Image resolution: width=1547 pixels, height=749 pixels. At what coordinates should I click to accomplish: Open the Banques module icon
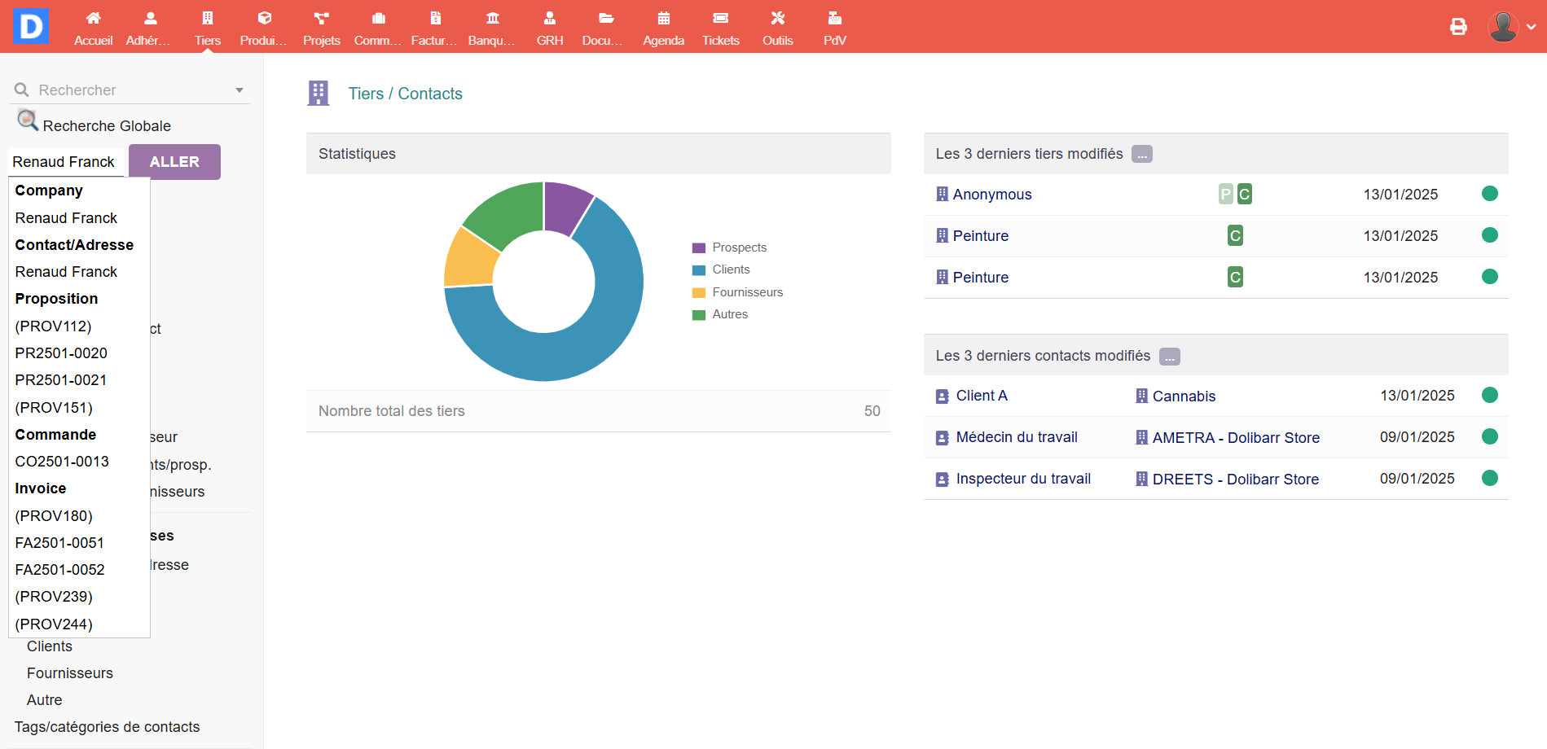[492, 19]
